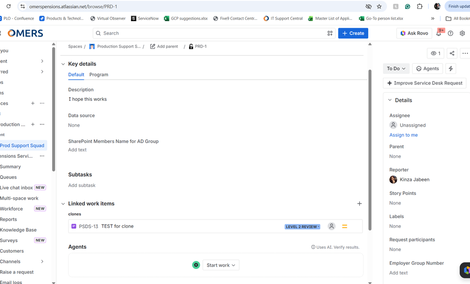This screenshot has width=470, height=284.
Task: Open Spaces breadcrumb link
Action: point(75,47)
